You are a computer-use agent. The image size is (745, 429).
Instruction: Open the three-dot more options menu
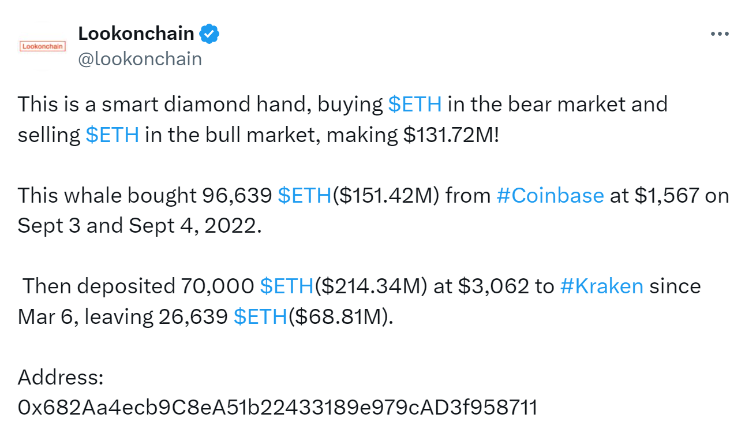click(x=720, y=34)
